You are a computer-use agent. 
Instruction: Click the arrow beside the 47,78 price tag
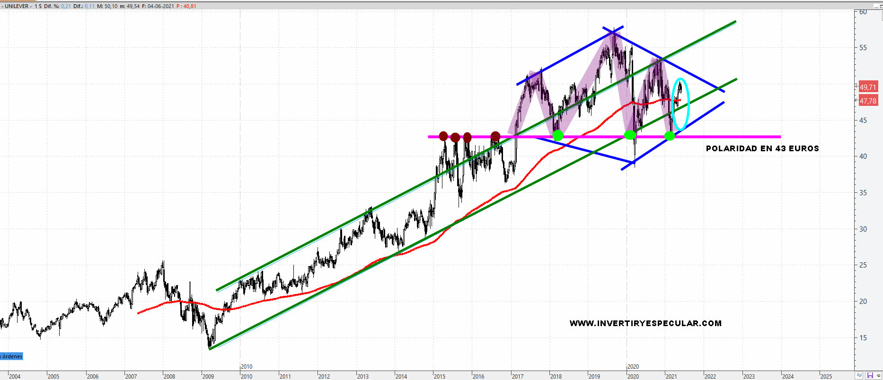tap(856, 100)
